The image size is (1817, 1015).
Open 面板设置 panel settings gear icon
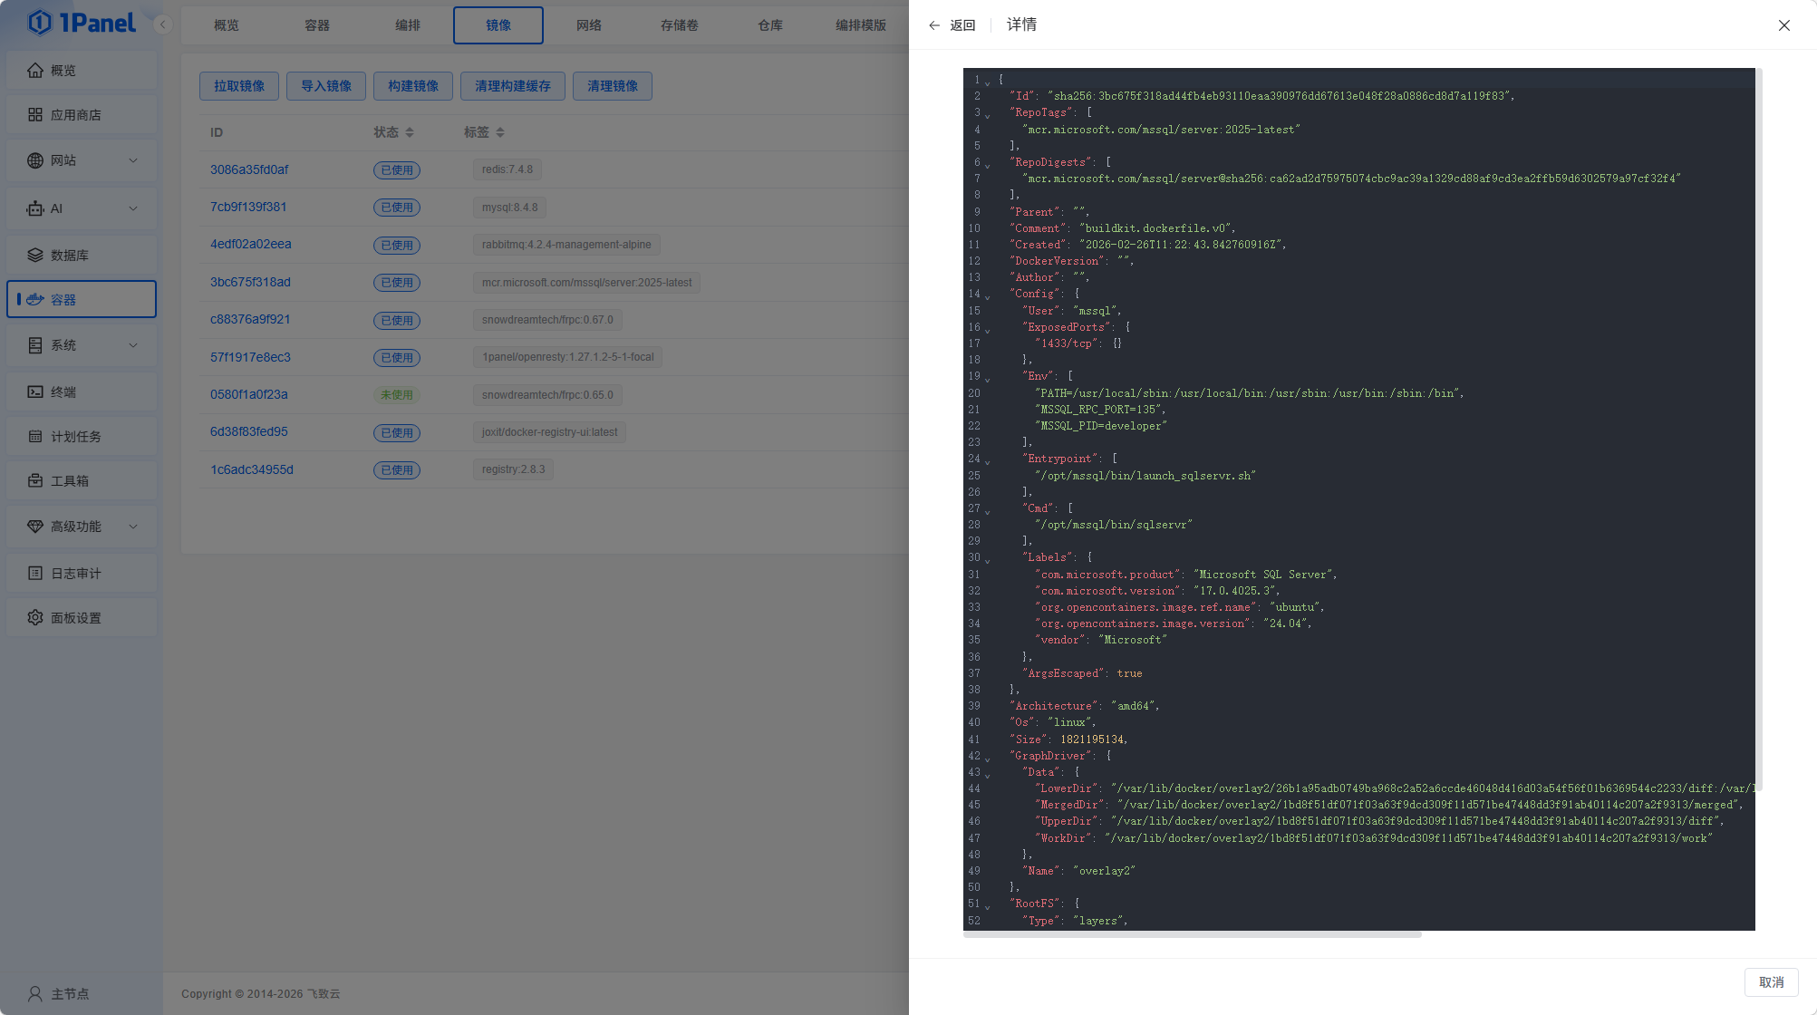coord(35,617)
